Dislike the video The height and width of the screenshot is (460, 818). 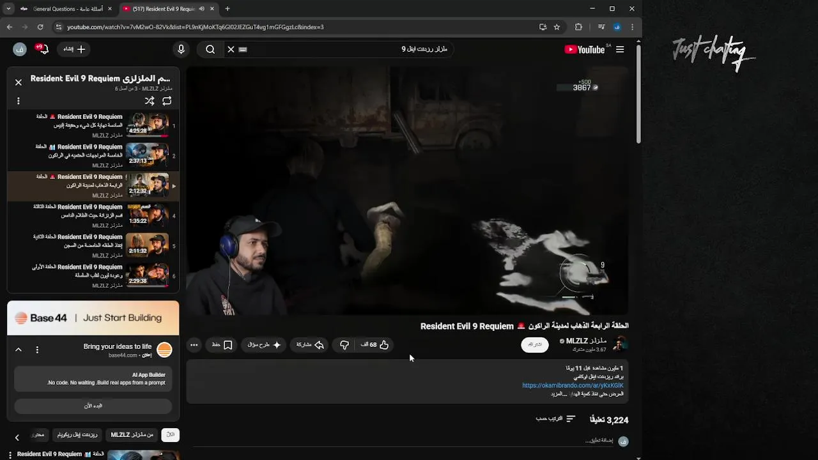point(344,345)
